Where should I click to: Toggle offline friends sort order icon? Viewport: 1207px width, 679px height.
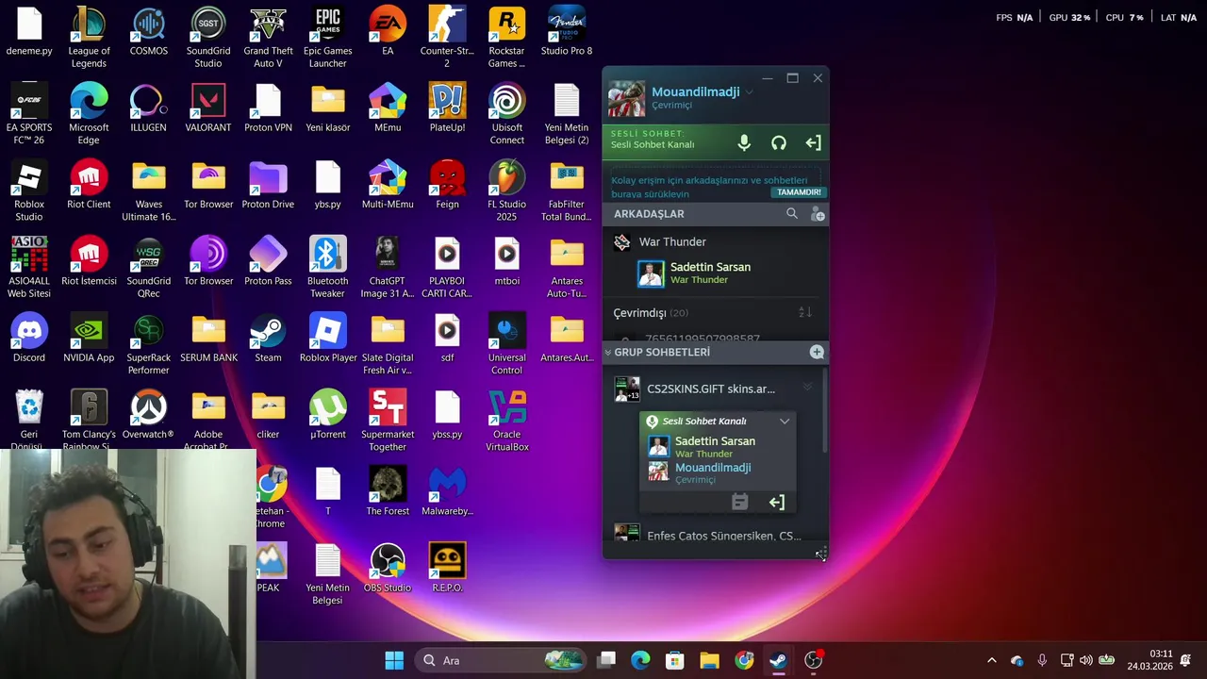point(805,312)
